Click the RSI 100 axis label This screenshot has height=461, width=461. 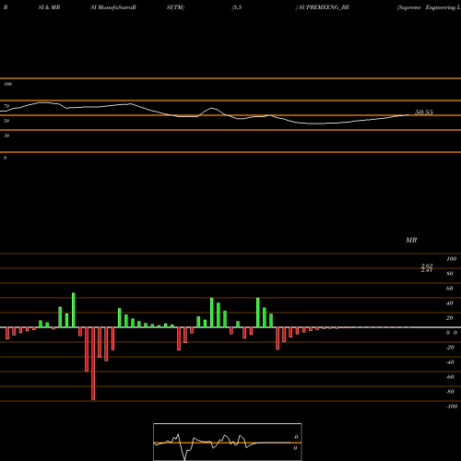7,84
